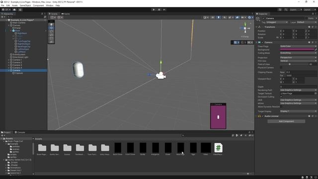Toggle the Occlusion Culling checkbox
Viewport: 318px width, 179px height.
[x=281, y=96]
